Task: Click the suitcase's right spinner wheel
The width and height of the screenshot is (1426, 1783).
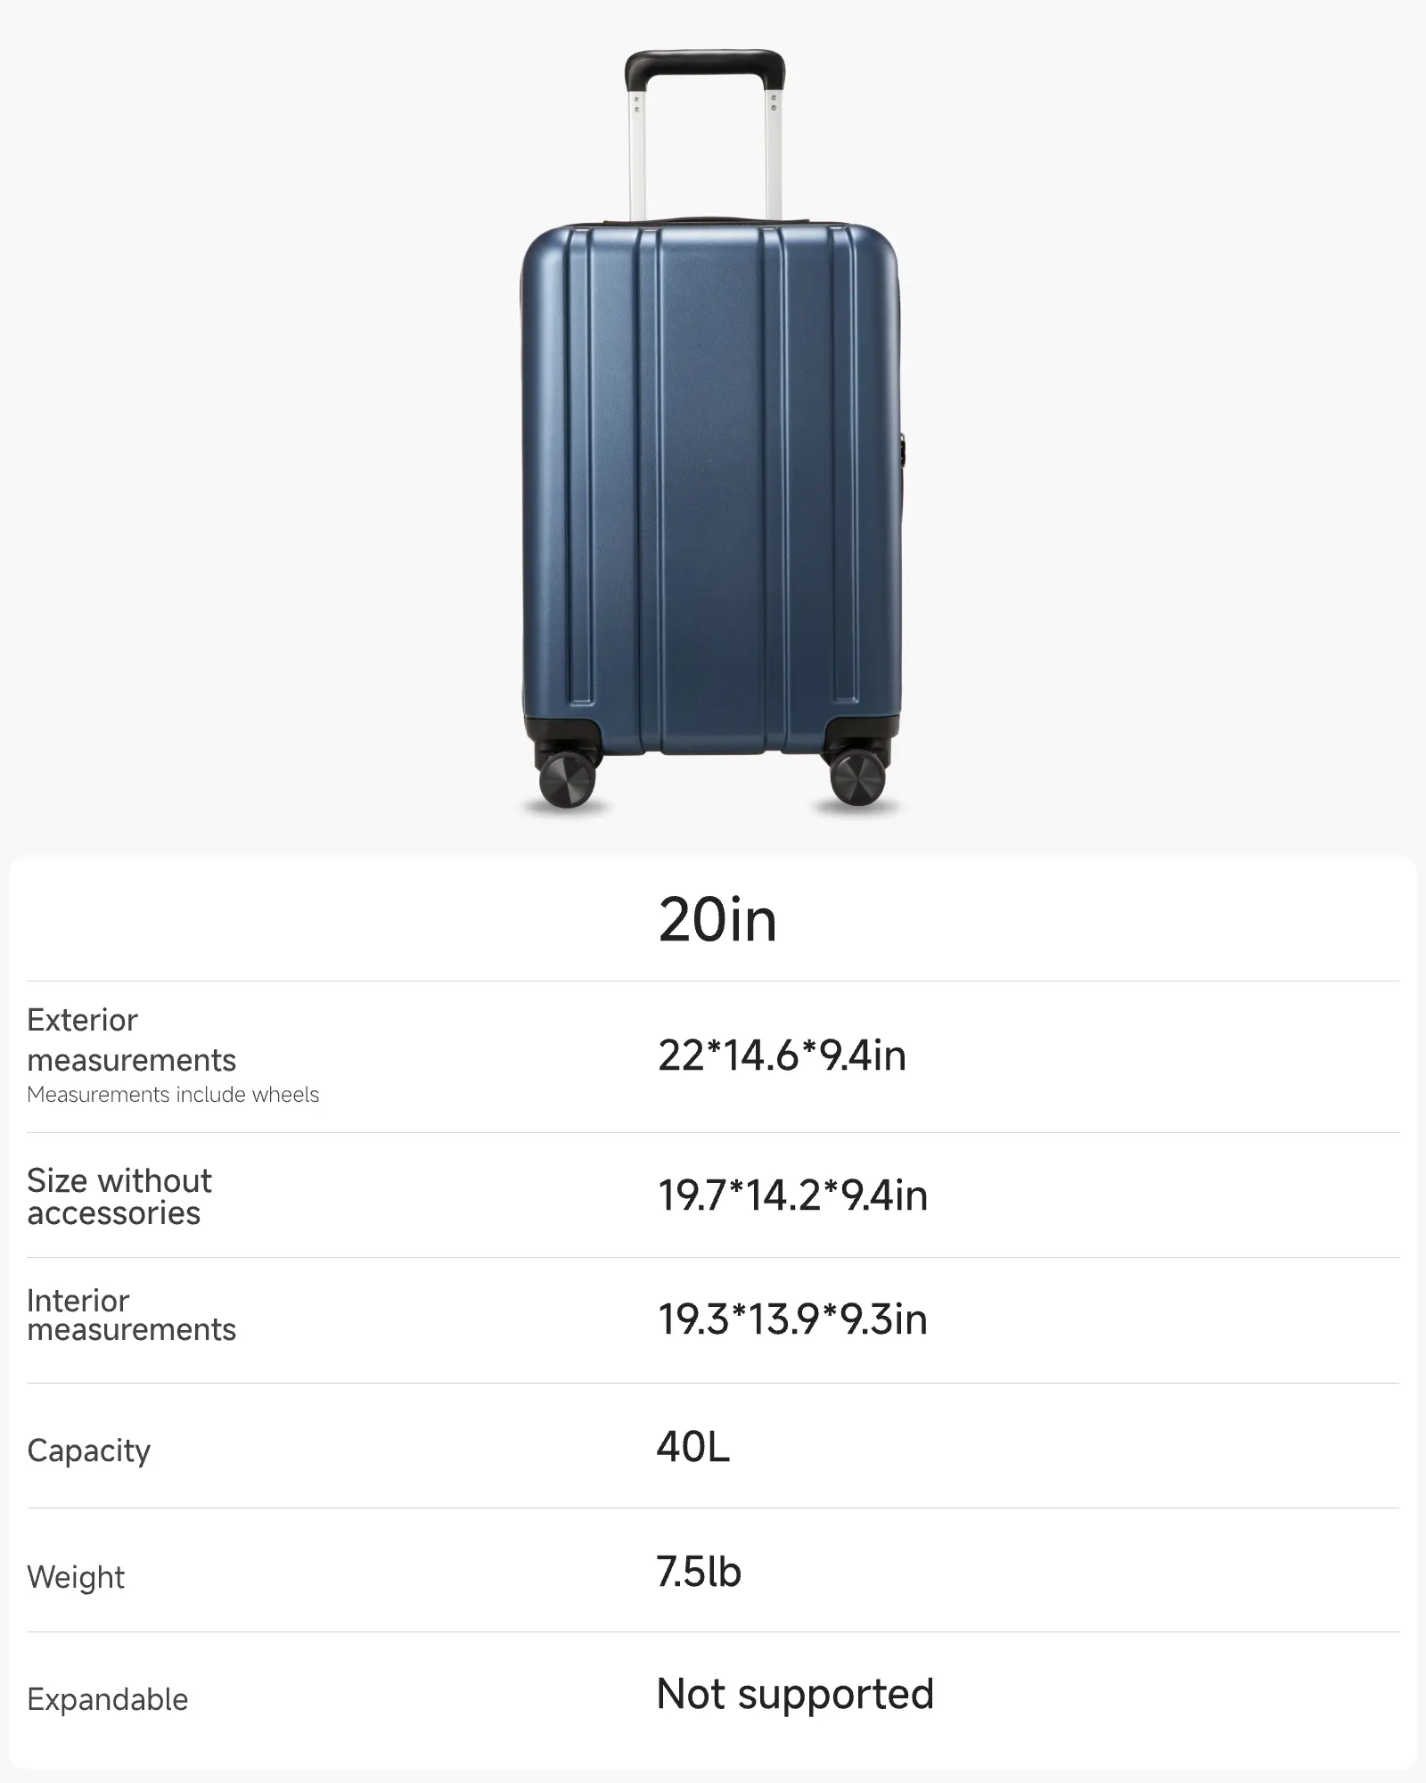Action: (857, 778)
